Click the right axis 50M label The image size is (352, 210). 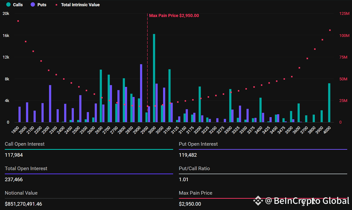(343, 79)
